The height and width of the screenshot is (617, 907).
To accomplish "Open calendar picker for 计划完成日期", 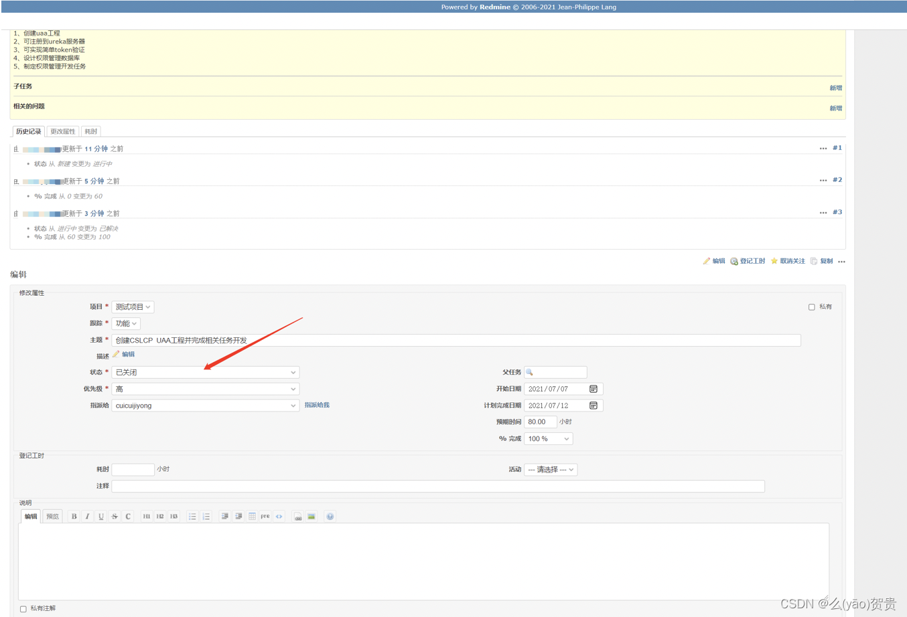I will (x=594, y=406).
